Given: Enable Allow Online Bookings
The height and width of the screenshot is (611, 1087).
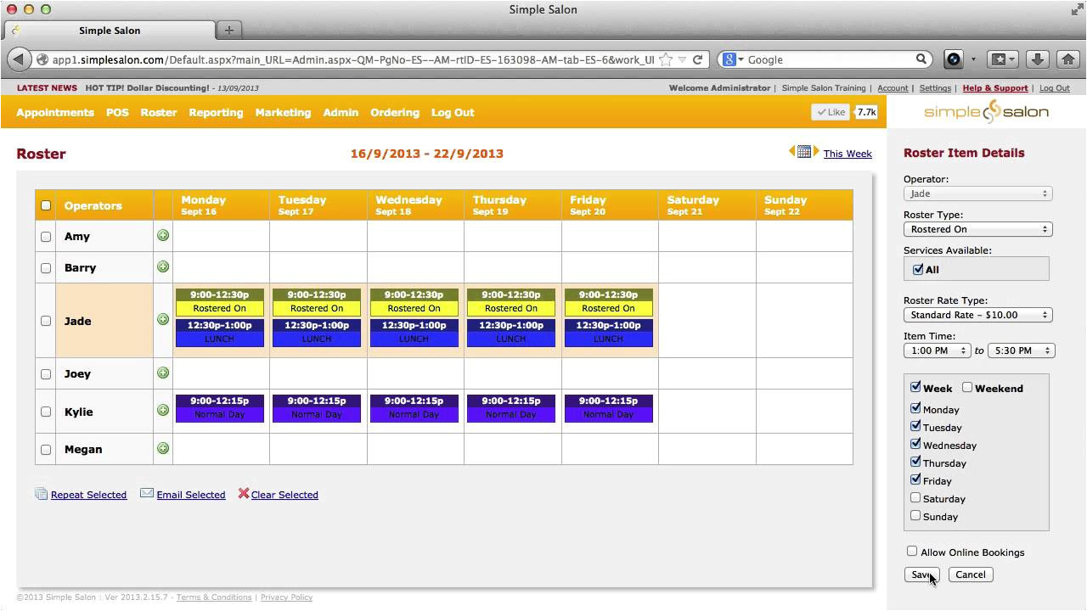Looking at the screenshot, I should point(912,551).
